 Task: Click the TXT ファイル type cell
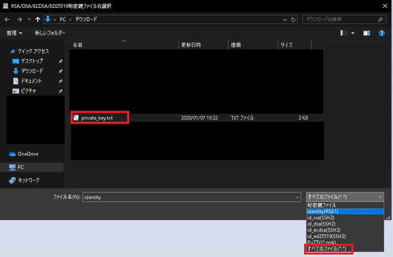242,118
